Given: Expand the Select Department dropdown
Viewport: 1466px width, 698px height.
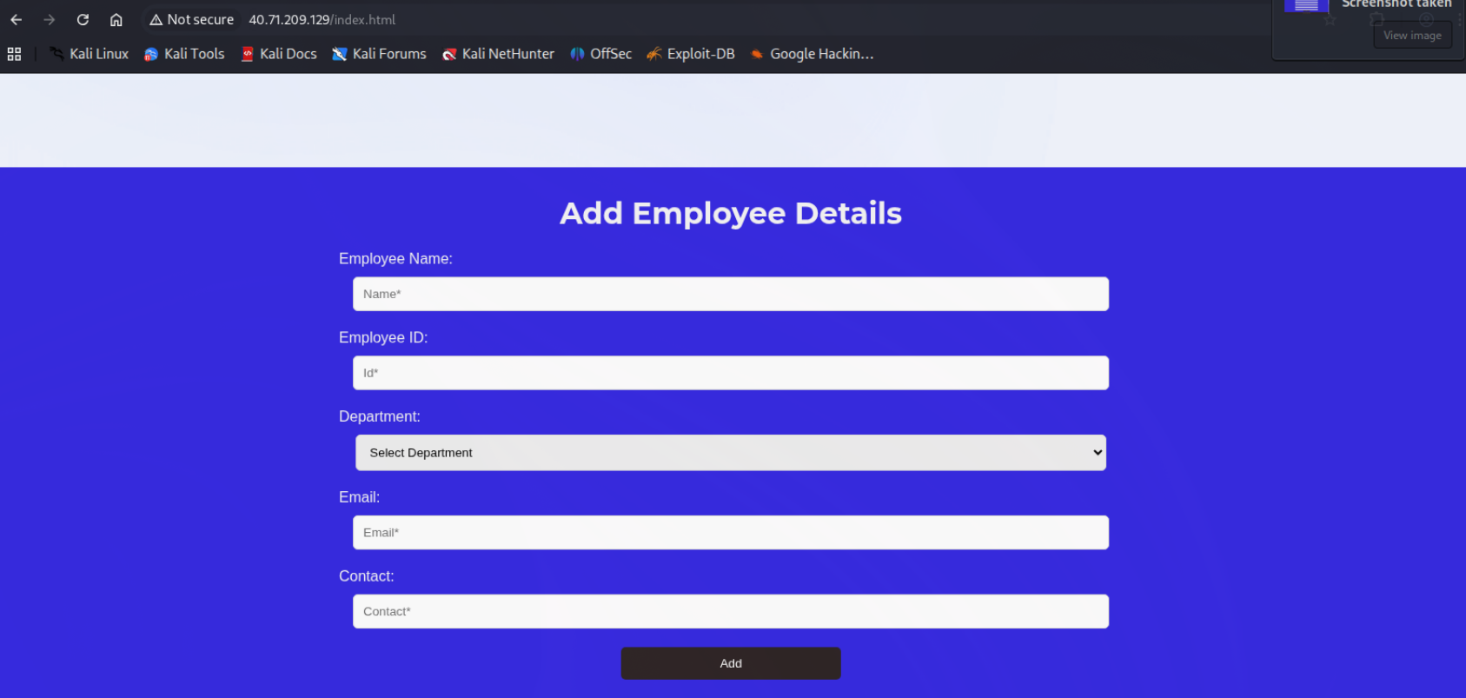Looking at the screenshot, I should 730,453.
